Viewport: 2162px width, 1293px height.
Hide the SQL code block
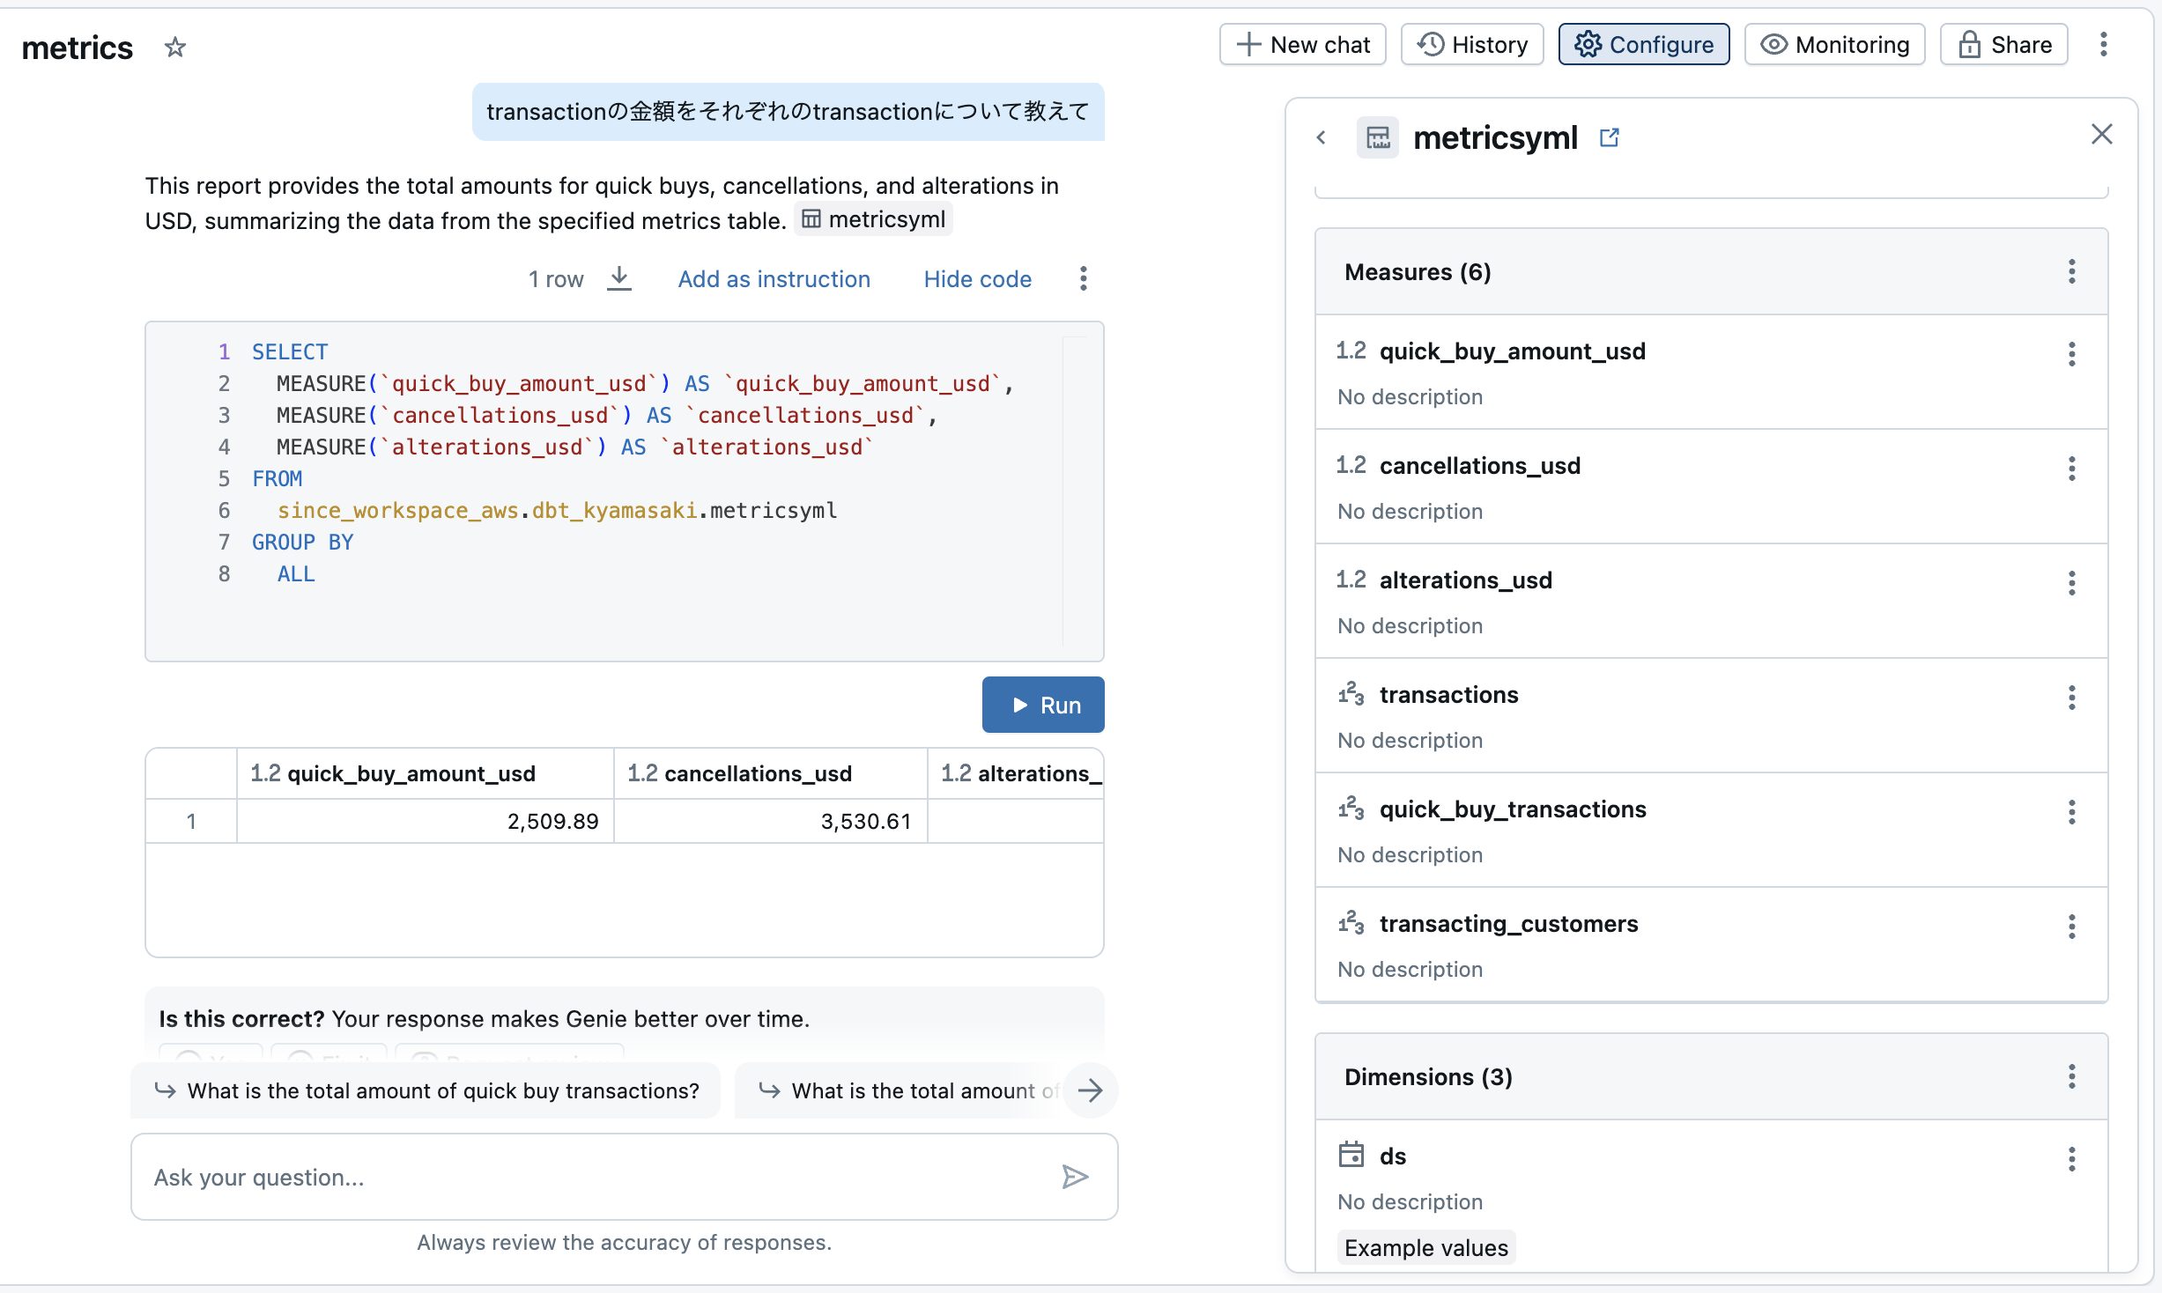pyautogui.click(x=977, y=278)
